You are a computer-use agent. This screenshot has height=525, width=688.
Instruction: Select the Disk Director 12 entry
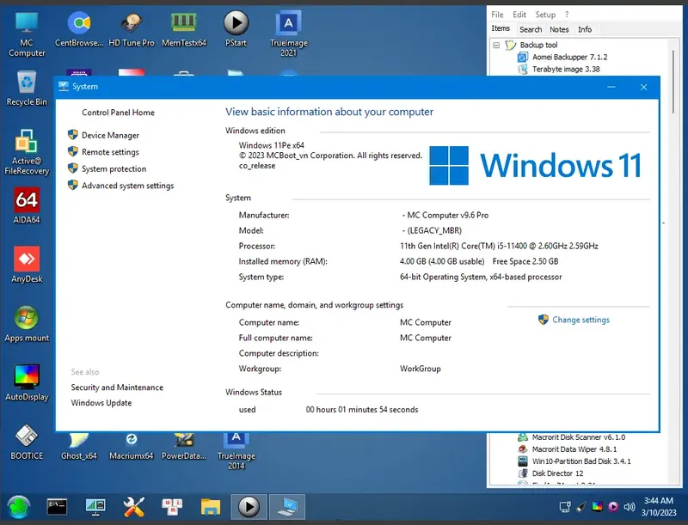point(559,473)
